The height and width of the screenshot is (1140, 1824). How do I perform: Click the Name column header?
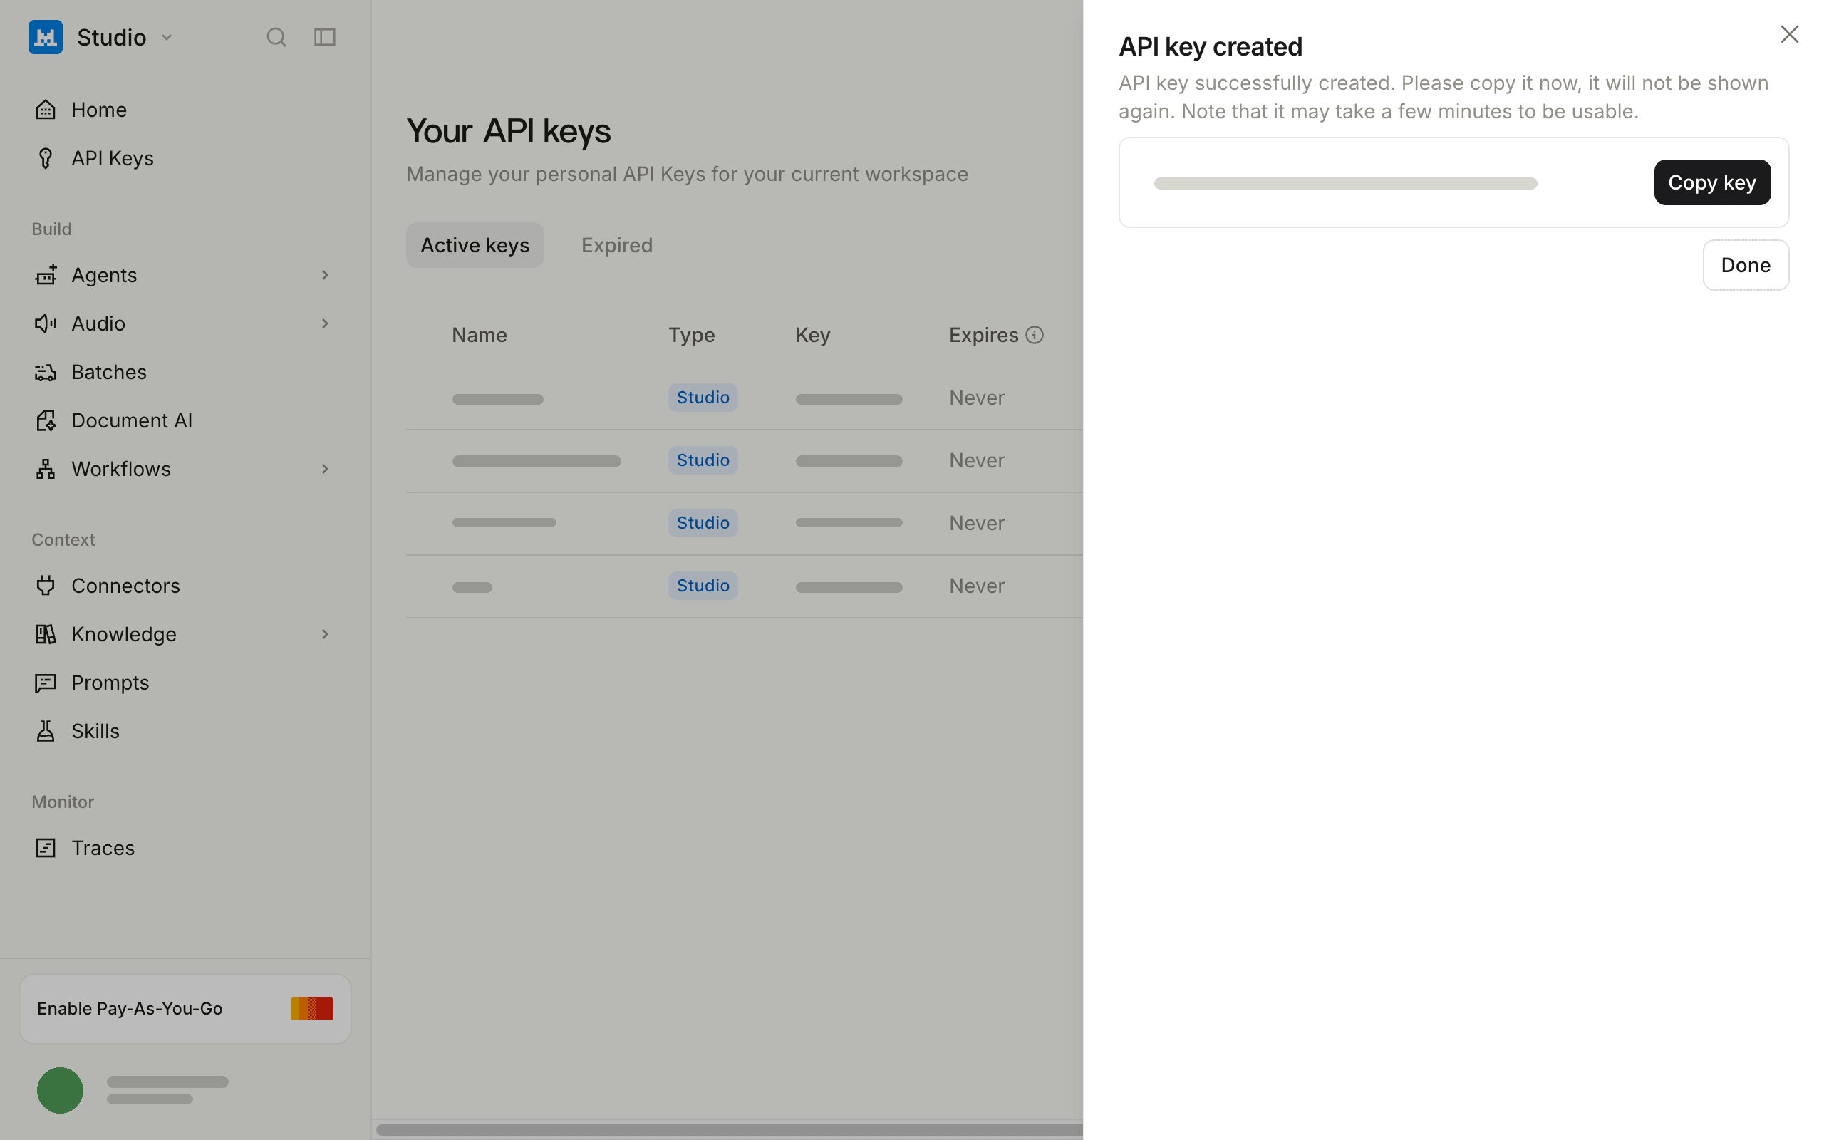click(x=480, y=336)
